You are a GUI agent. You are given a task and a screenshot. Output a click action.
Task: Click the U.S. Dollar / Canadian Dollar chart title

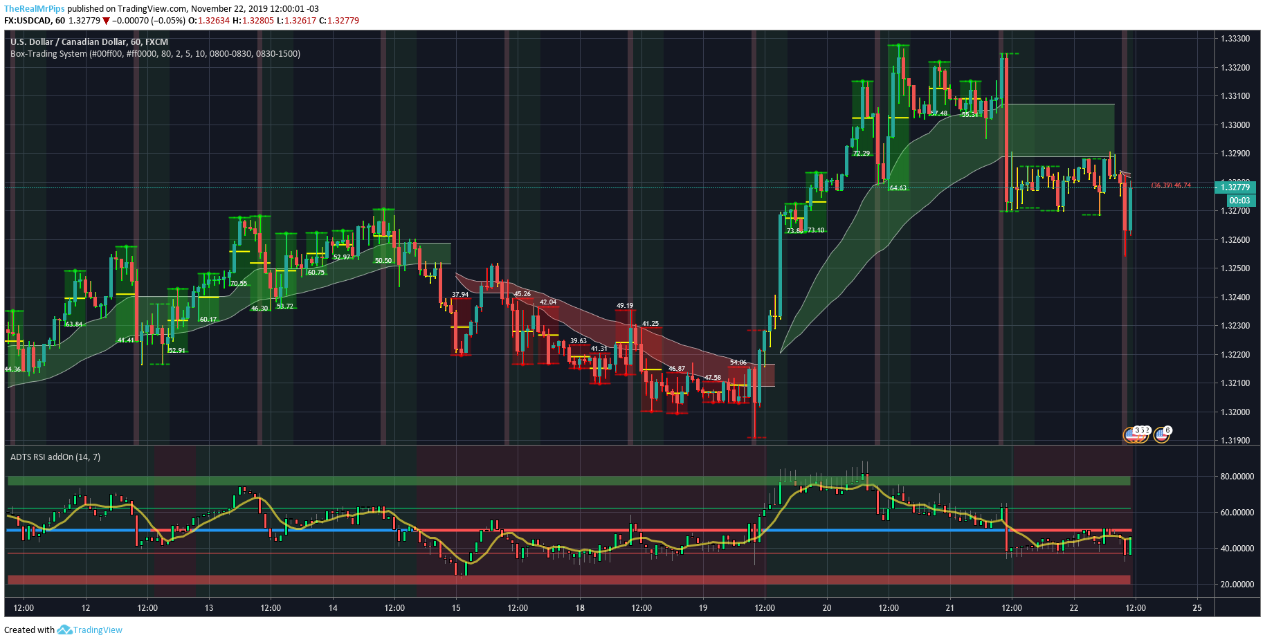(x=89, y=42)
